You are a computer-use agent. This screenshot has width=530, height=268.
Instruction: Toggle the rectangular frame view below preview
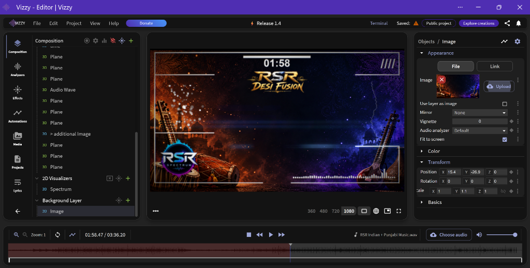coord(364,211)
